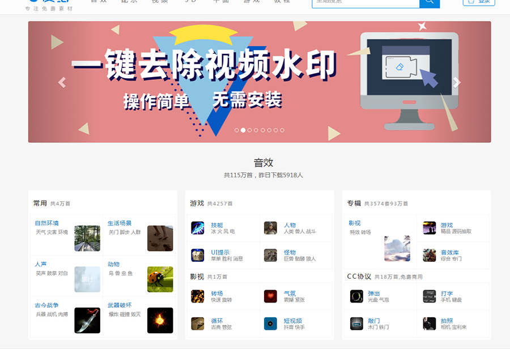Open the 怪物 monster sounds icon

click(x=270, y=256)
